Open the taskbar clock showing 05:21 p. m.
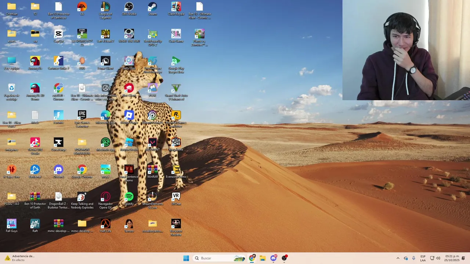Image resolution: width=470 pixels, height=264 pixels. 452,258
